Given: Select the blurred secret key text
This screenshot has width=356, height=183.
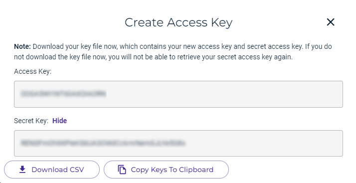Looking at the screenshot, I should pos(103,143).
